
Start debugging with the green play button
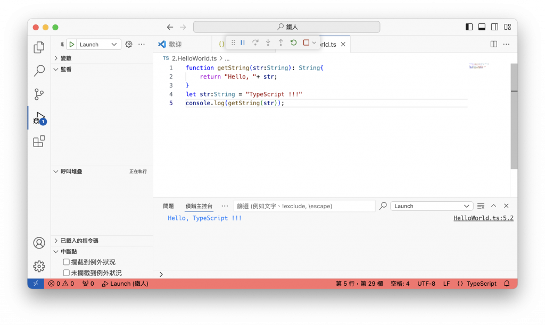click(x=72, y=45)
